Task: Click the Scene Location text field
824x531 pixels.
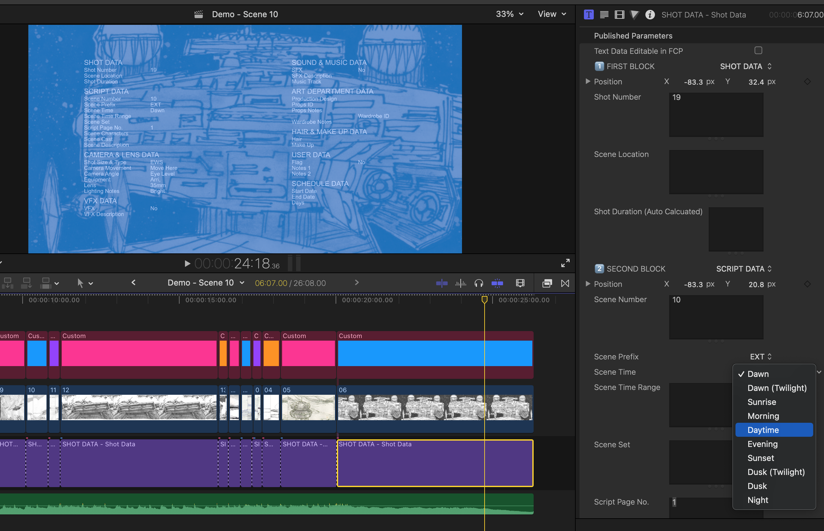Action: pyautogui.click(x=716, y=172)
